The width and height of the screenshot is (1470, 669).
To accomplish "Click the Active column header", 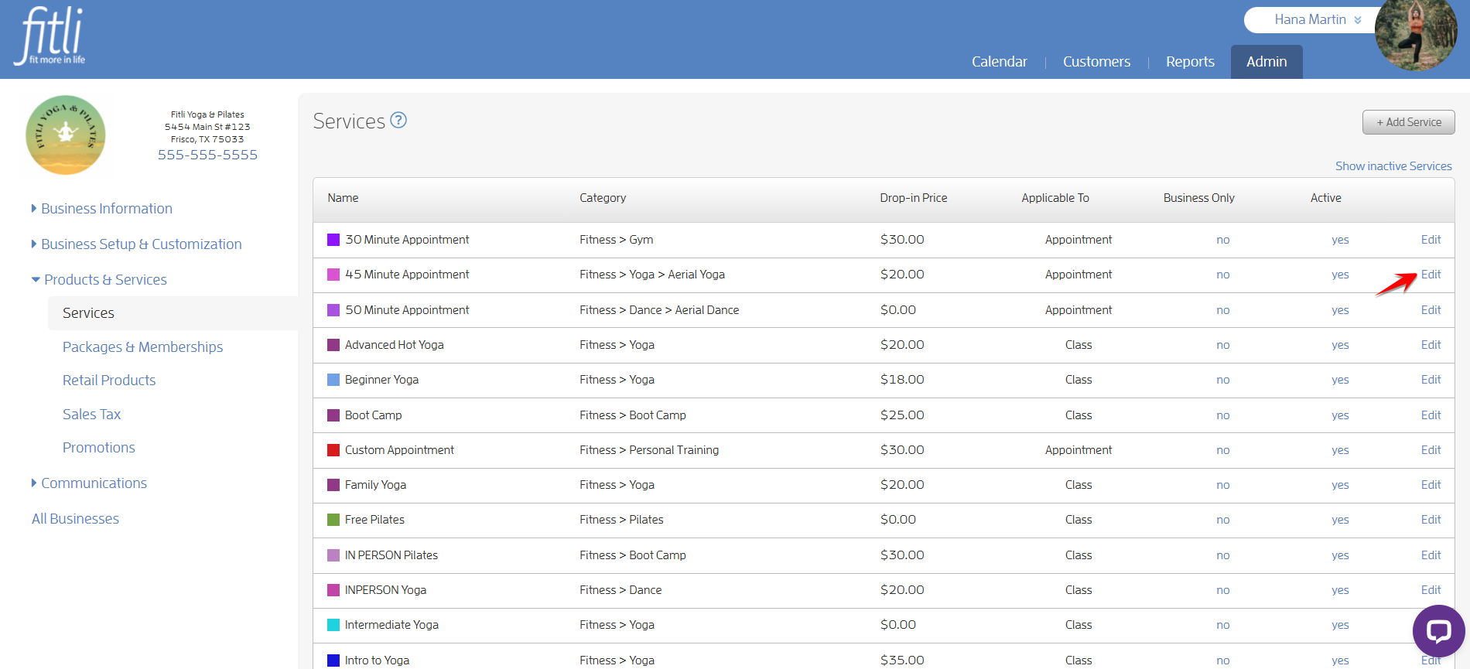I will click(1325, 198).
